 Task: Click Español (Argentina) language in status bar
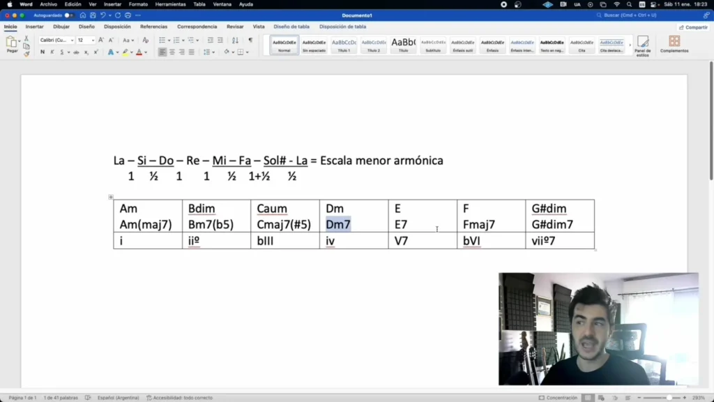[x=119, y=398]
